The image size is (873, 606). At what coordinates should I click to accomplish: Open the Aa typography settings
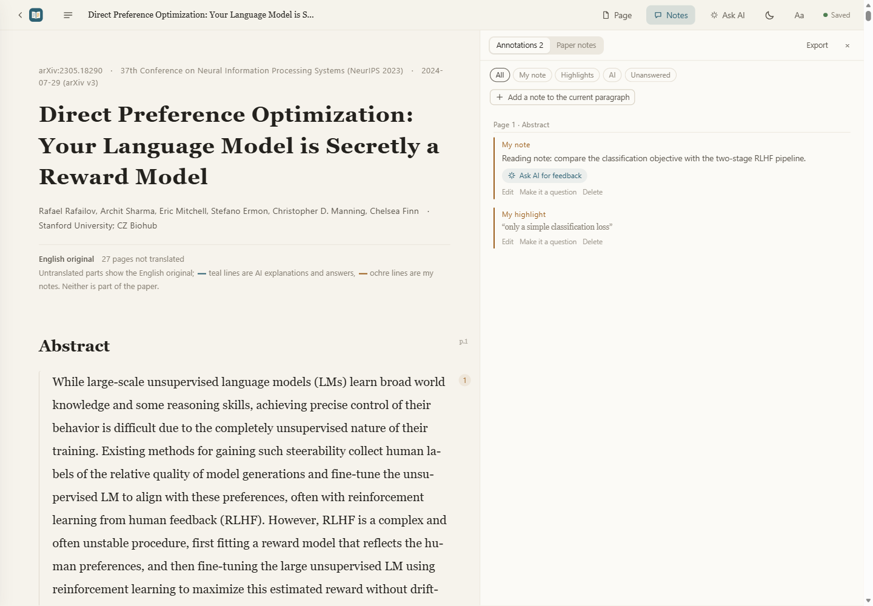[x=799, y=15]
